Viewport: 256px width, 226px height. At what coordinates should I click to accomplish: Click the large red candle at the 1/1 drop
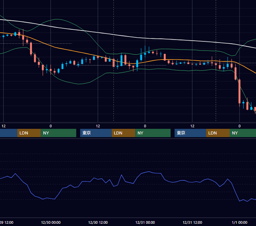(x=239, y=92)
